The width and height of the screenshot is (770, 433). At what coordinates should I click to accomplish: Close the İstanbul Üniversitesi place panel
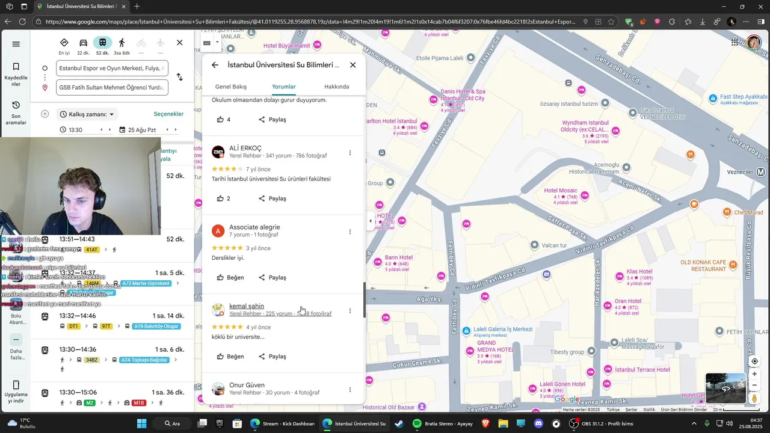click(353, 65)
